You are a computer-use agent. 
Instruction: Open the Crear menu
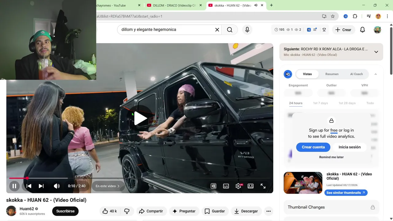(343, 30)
